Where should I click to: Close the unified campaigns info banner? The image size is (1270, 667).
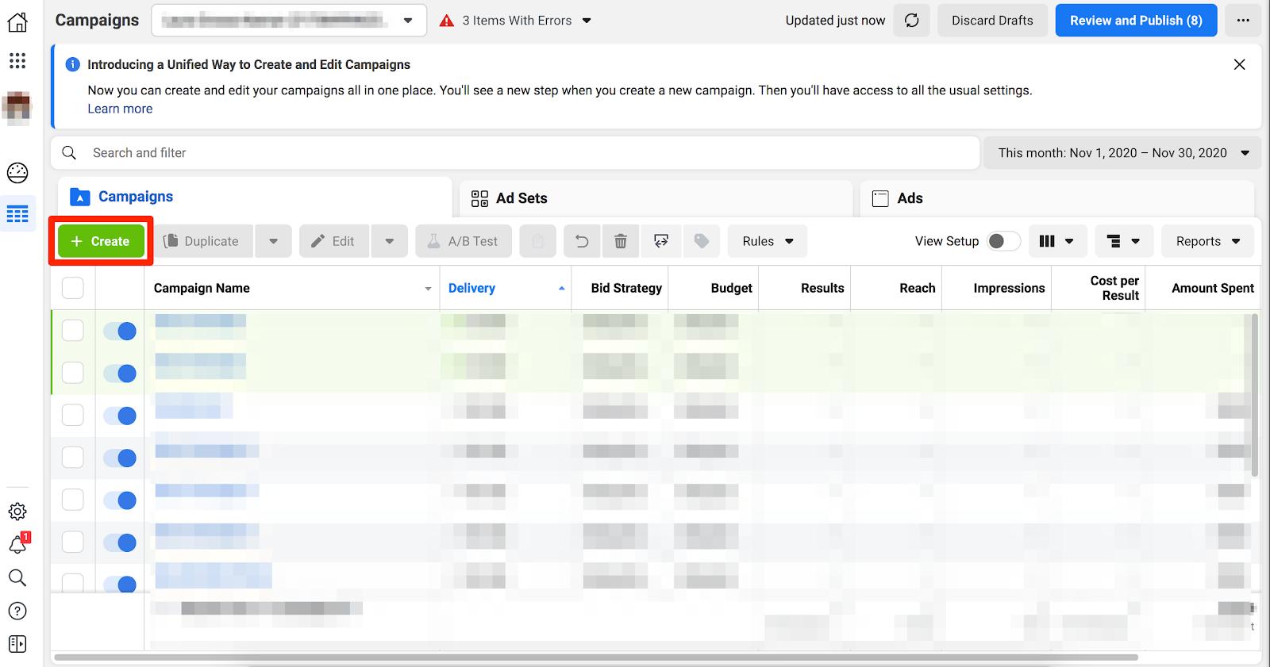(1239, 64)
